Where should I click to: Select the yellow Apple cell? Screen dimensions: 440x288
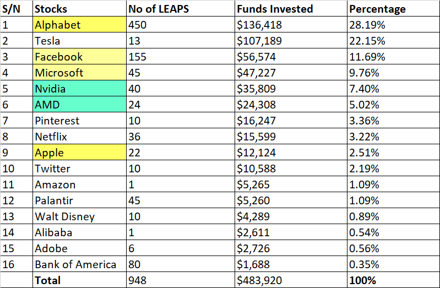(x=79, y=153)
